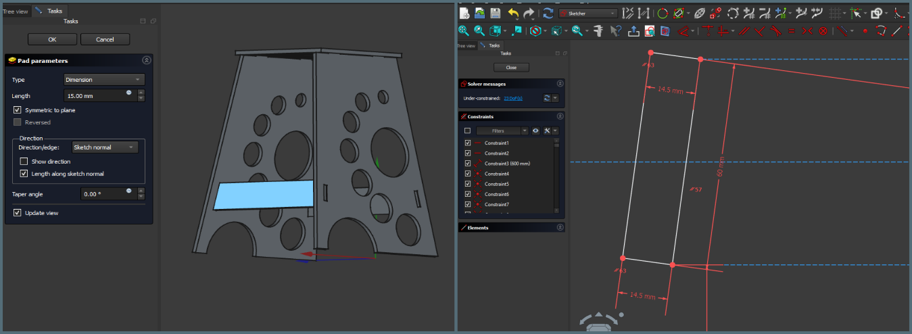This screenshot has height=334, width=912.
Task: Enable the Show direction checkbox
Action: [x=24, y=162]
